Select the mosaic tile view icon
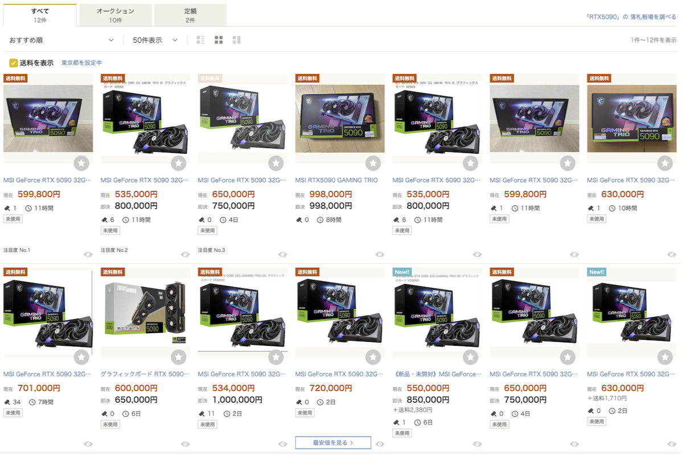The image size is (683, 455). pyautogui.click(x=237, y=40)
